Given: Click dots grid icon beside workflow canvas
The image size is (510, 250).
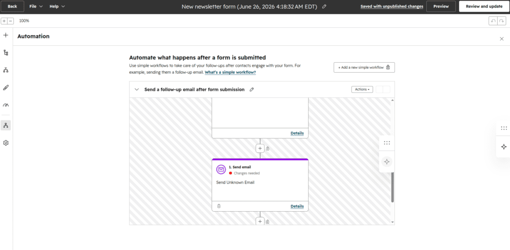Looking at the screenshot, I should click(386, 143).
